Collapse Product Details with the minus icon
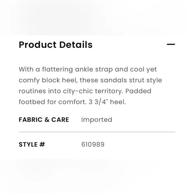194x194 pixels. pyautogui.click(x=171, y=44)
